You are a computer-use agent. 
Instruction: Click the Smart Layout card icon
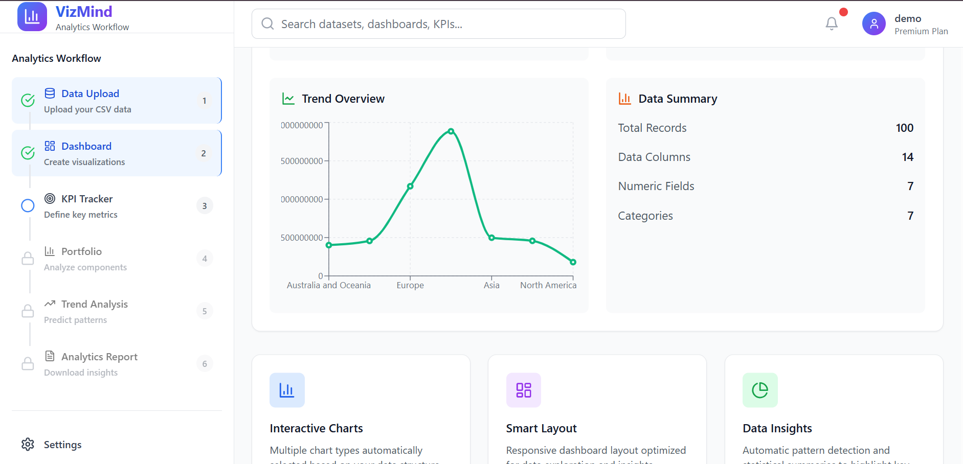tap(524, 390)
